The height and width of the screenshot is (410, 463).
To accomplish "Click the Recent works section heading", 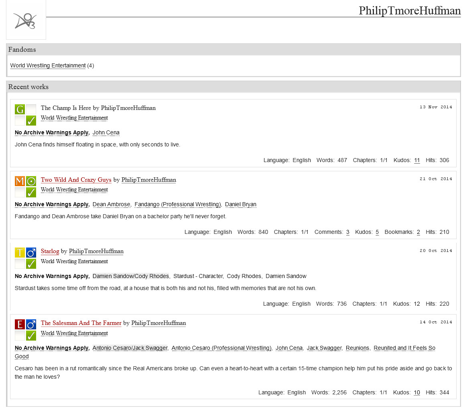I will click(28, 87).
